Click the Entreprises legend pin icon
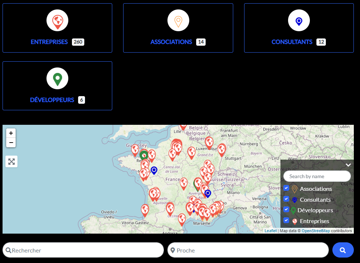 (x=295, y=221)
